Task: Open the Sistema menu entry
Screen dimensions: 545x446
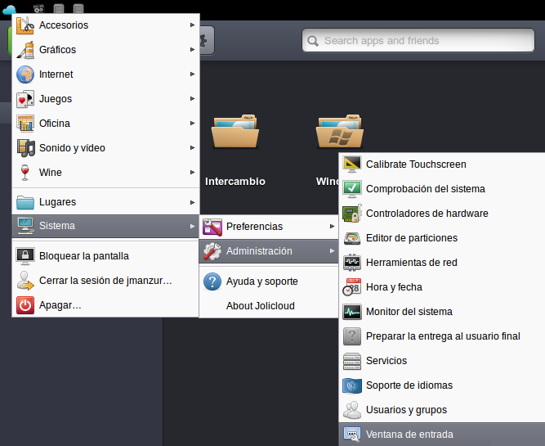Action: point(105,226)
